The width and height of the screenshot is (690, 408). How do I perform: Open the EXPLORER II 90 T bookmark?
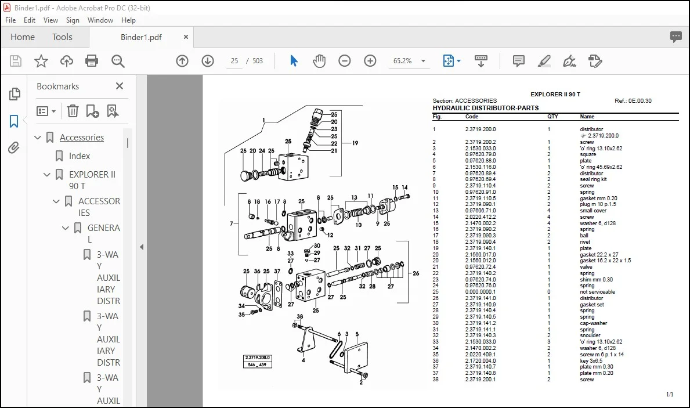(x=92, y=180)
